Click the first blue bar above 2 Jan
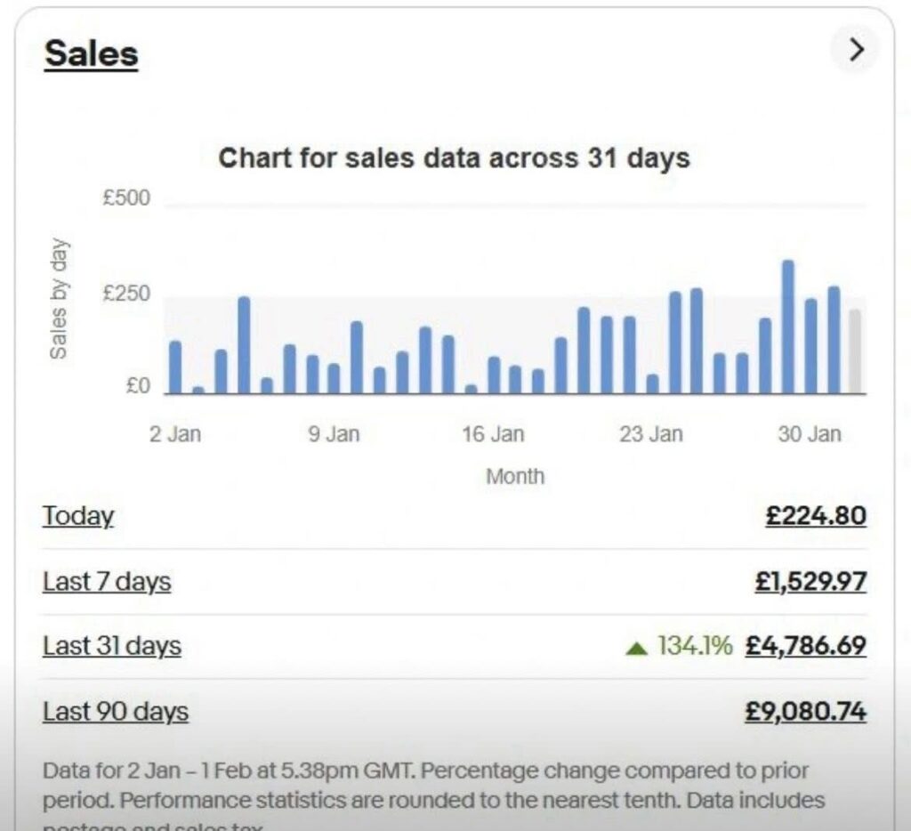 click(175, 367)
